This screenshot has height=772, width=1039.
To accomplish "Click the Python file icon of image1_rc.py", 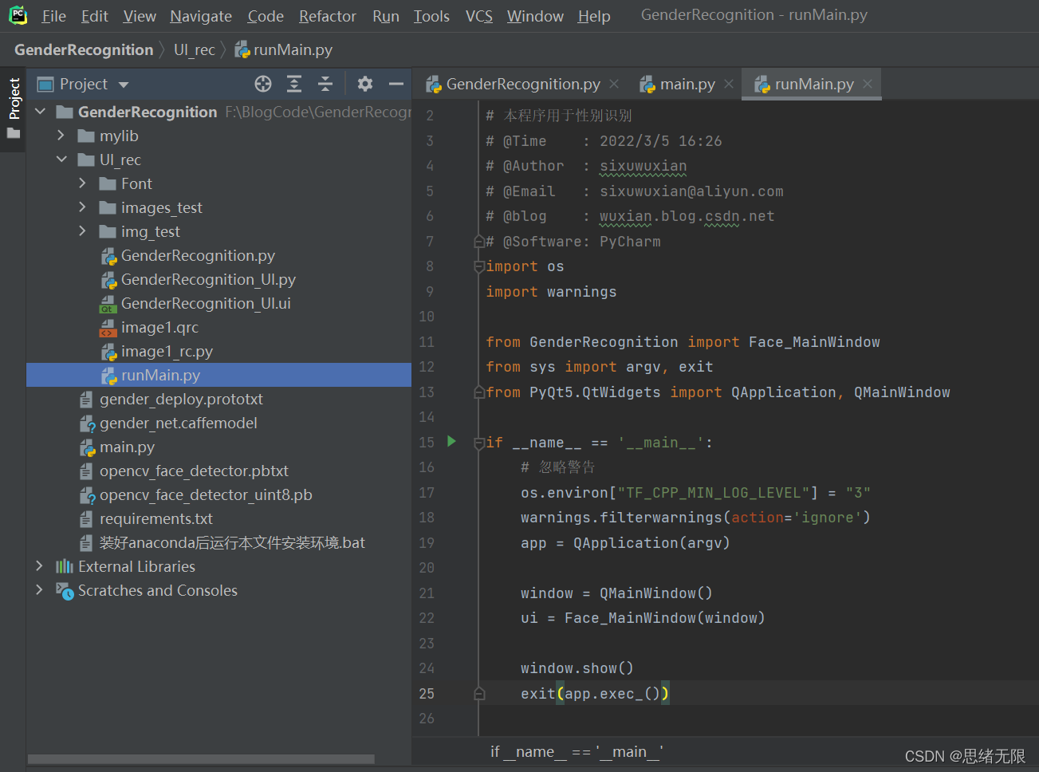I will [108, 352].
